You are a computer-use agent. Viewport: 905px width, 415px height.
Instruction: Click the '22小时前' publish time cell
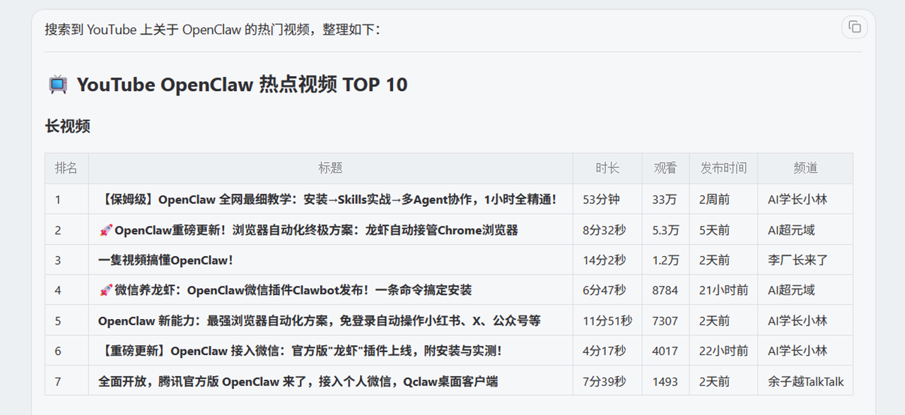(x=724, y=351)
